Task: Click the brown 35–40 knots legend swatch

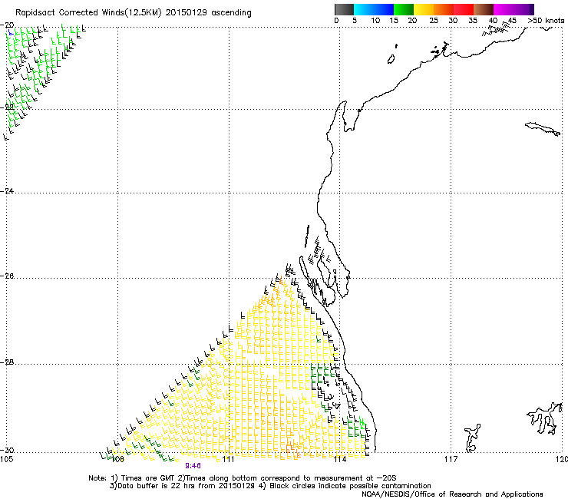Action: point(484,9)
